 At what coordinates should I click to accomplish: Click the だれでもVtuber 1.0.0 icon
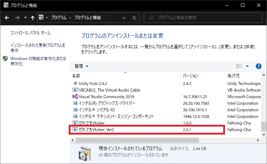75,123
